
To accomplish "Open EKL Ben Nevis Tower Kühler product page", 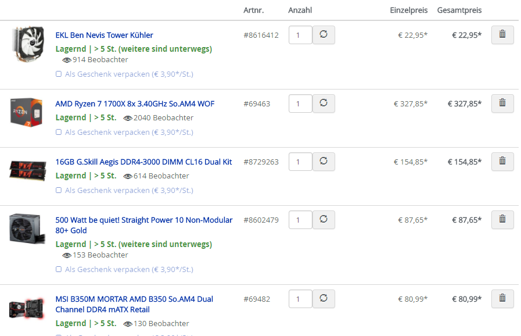I will (x=105, y=35).
